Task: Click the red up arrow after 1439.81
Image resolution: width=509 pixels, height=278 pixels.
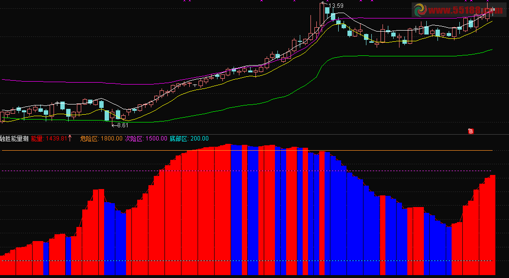Action: coord(70,138)
